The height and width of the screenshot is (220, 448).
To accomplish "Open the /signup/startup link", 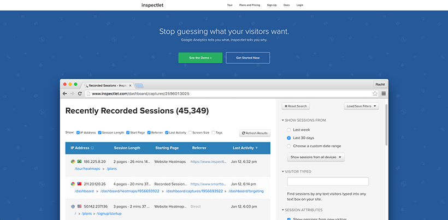I will pos(109,213).
